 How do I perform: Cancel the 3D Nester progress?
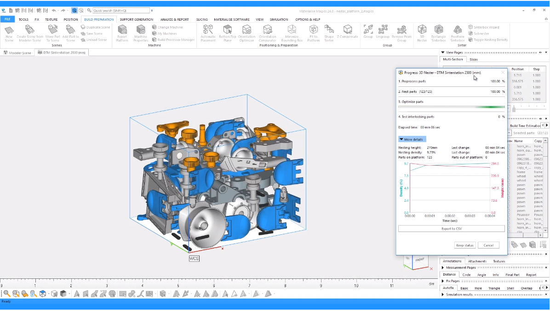(488, 245)
